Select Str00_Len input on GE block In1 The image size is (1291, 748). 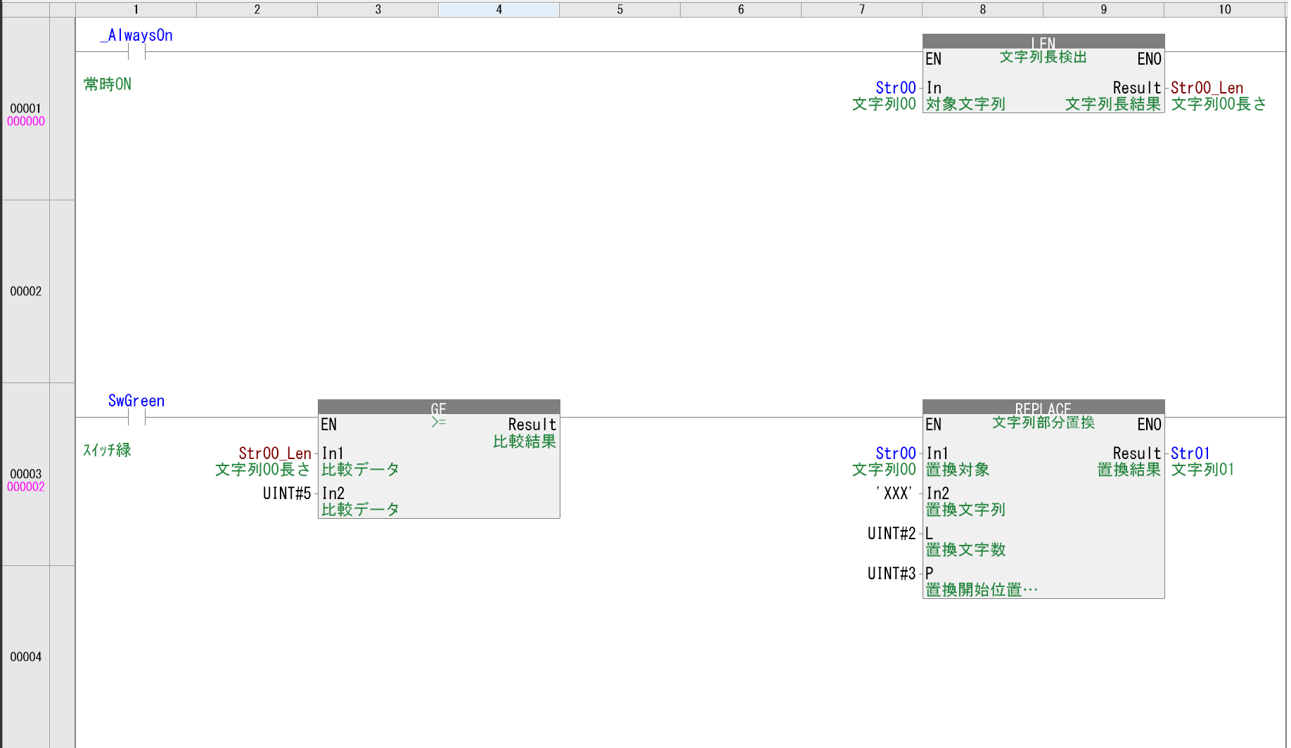coord(274,453)
